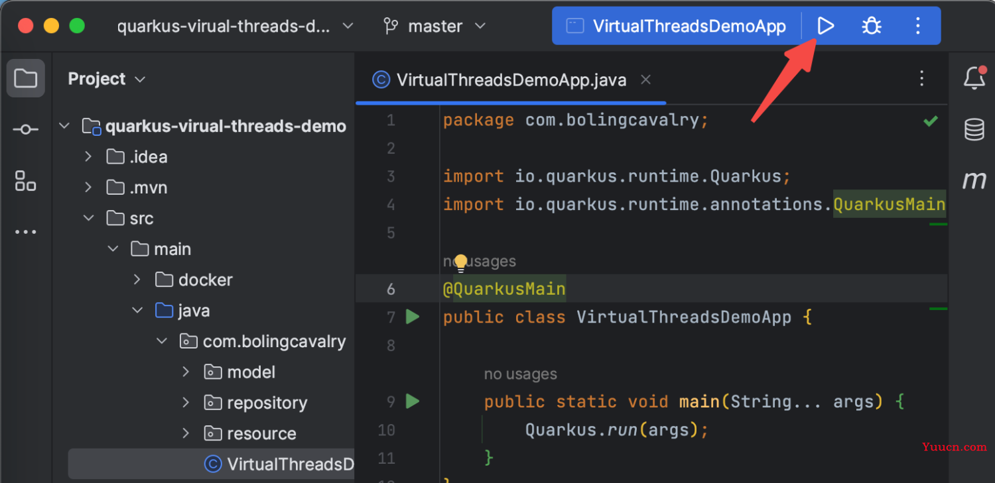Open the quarkus-virual-threads-d... project dropdown
The width and height of the screenshot is (995, 483).
coord(235,27)
